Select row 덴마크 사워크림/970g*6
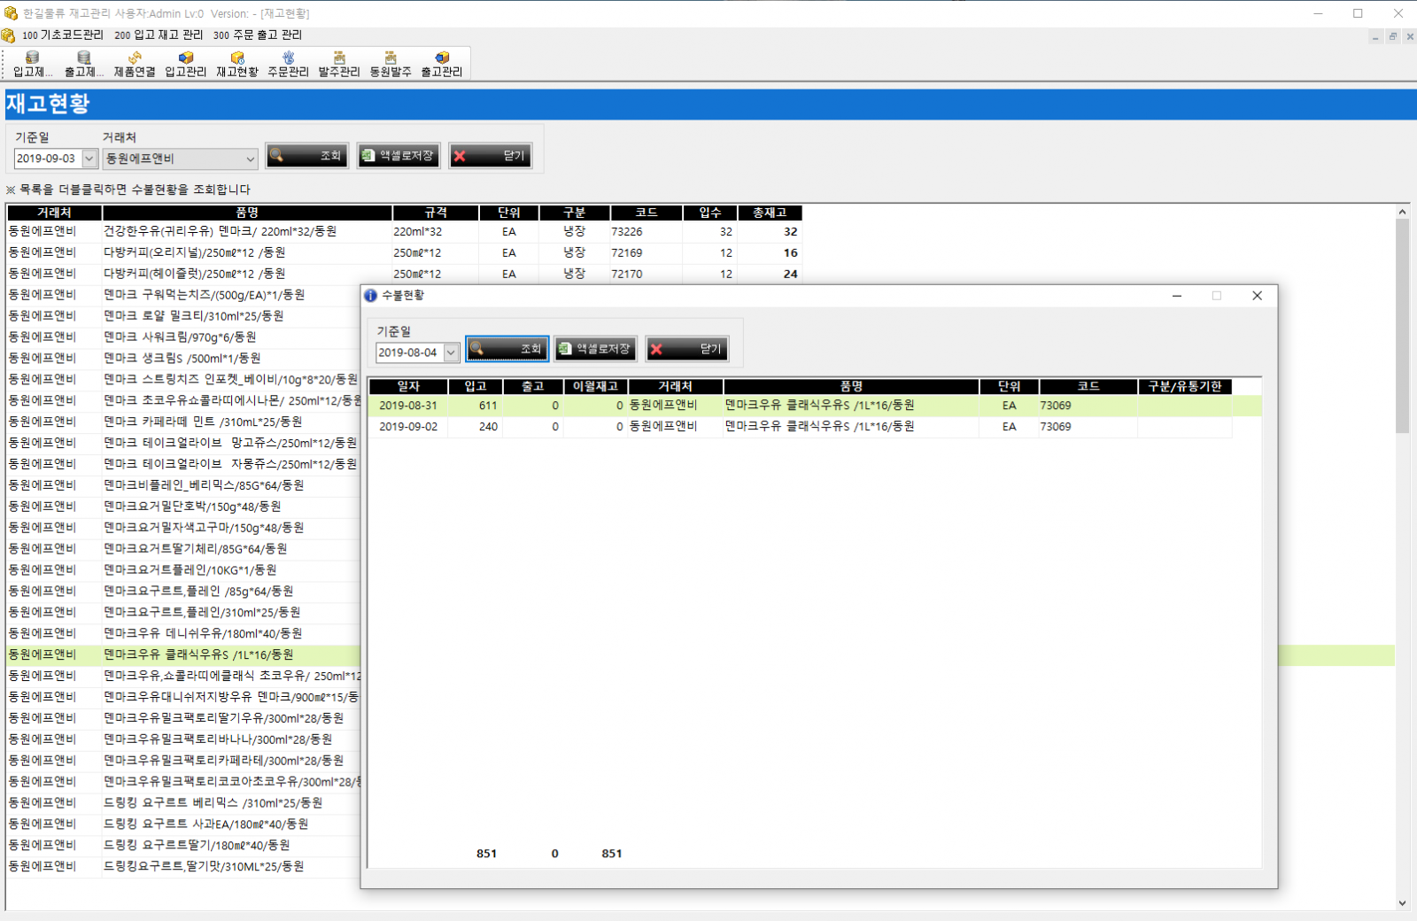 pyautogui.click(x=183, y=337)
